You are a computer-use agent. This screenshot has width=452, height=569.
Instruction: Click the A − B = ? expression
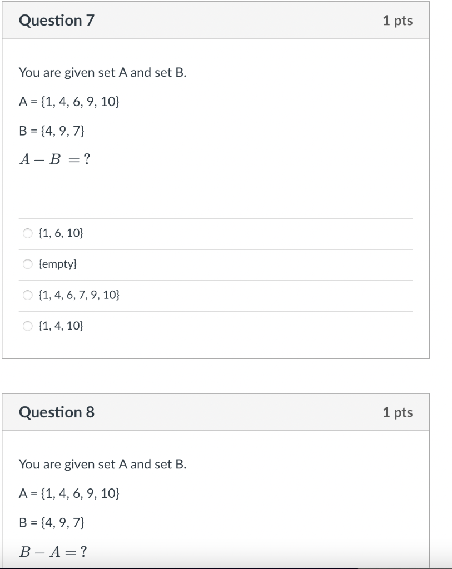click(x=55, y=159)
